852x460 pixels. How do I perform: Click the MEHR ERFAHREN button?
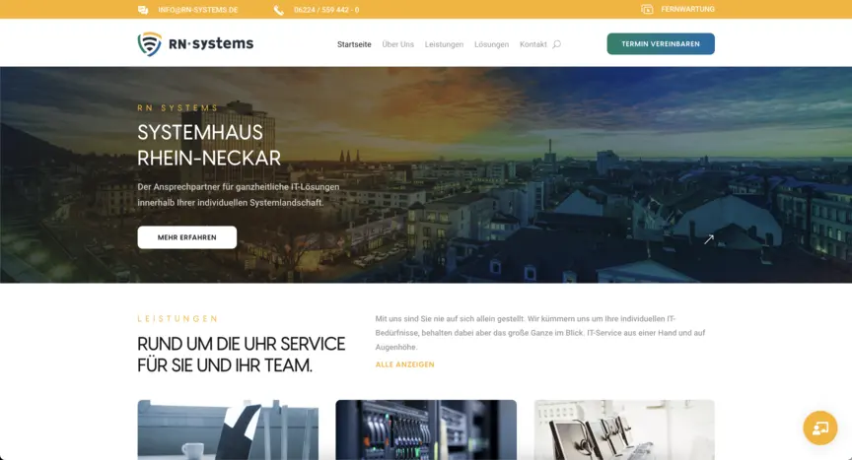click(x=187, y=237)
